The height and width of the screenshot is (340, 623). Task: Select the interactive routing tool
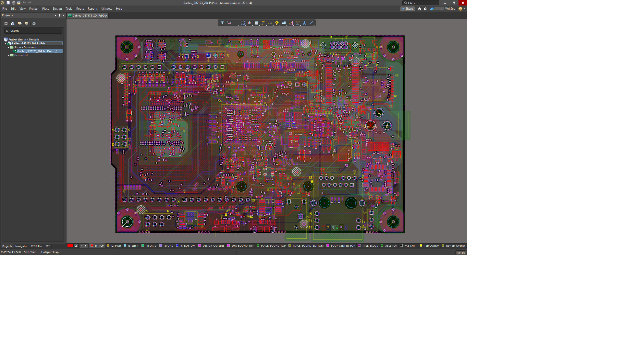263,23
